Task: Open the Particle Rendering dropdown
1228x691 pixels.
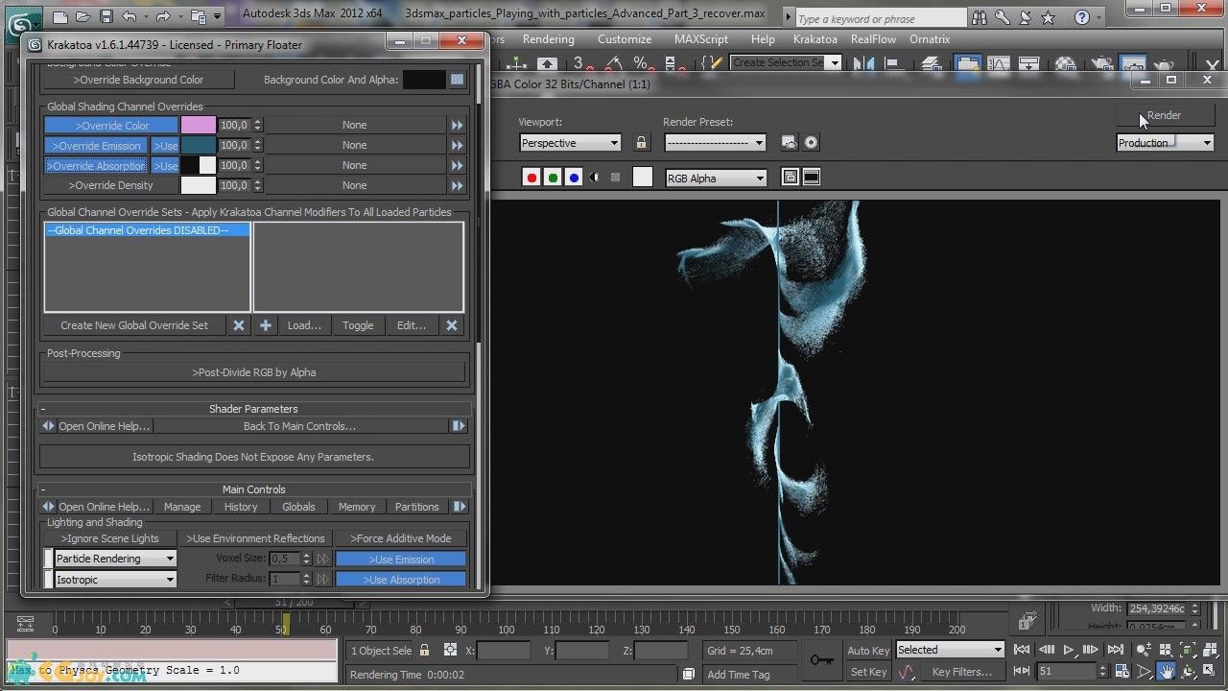Action: pyautogui.click(x=115, y=559)
